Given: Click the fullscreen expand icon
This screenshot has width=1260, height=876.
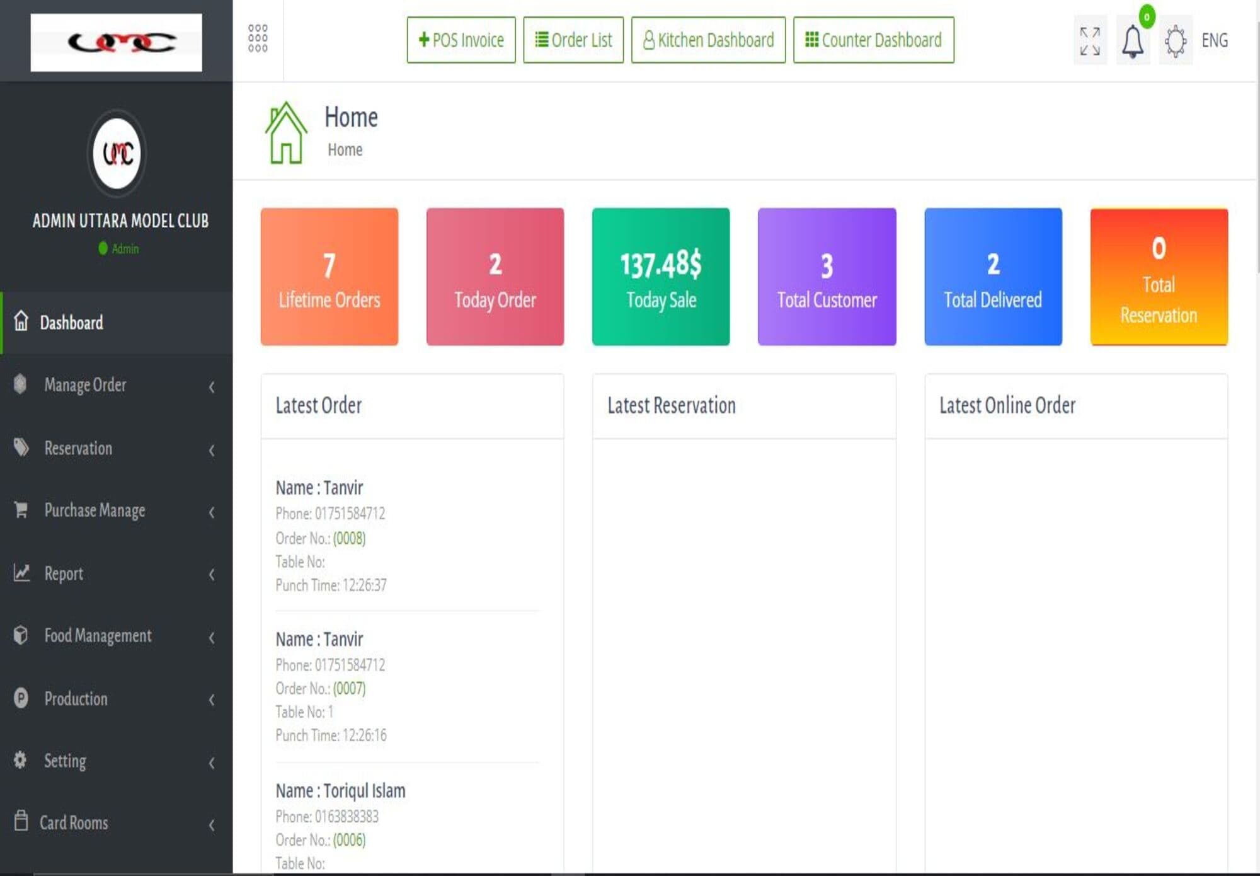Looking at the screenshot, I should (x=1089, y=41).
